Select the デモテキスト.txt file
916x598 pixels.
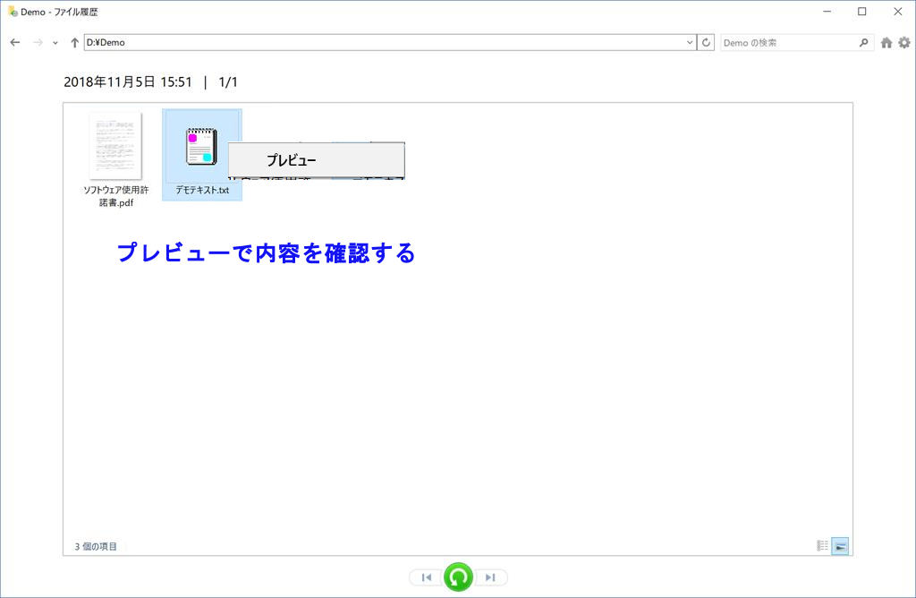(x=201, y=154)
